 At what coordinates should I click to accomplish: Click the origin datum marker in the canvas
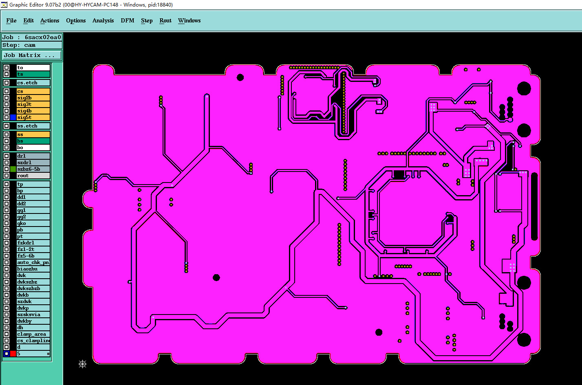coord(83,364)
